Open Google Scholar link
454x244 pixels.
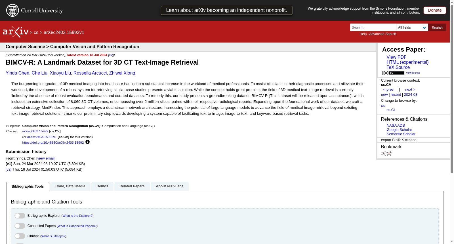coord(399,130)
